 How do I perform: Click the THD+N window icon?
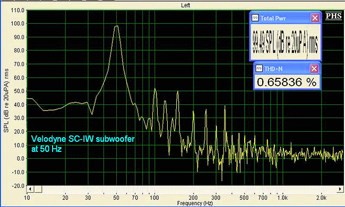(259, 69)
